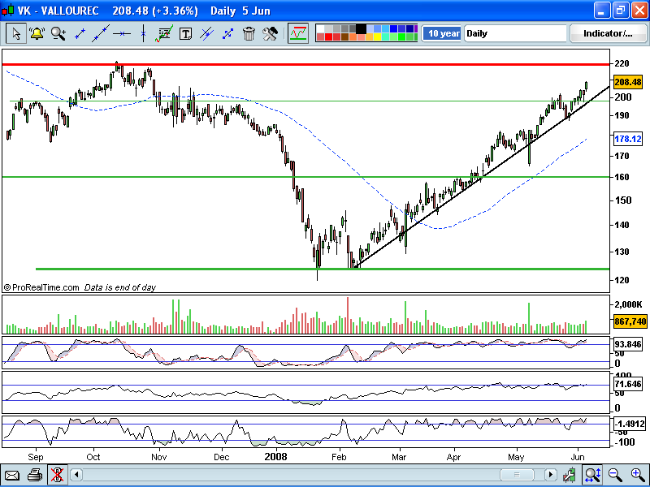Screen dimensions: 650x487
Task: Click the 93.846 indicator value label
Action: coord(627,344)
